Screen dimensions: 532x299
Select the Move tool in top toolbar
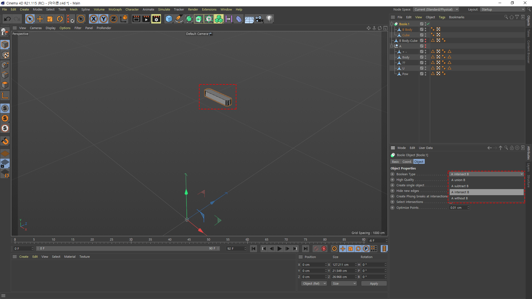pyautogui.click(x=40, y=19)
